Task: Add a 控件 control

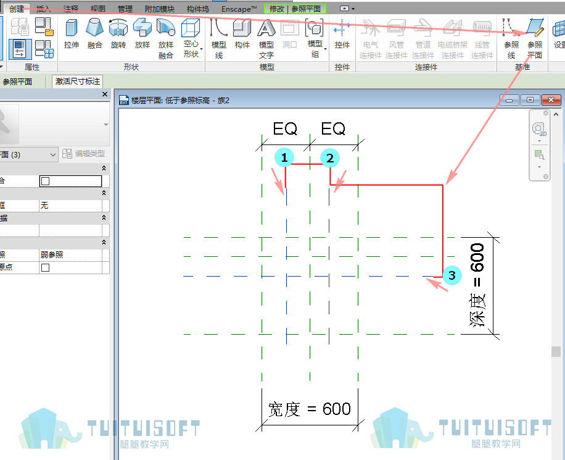Action: (342, 34)
